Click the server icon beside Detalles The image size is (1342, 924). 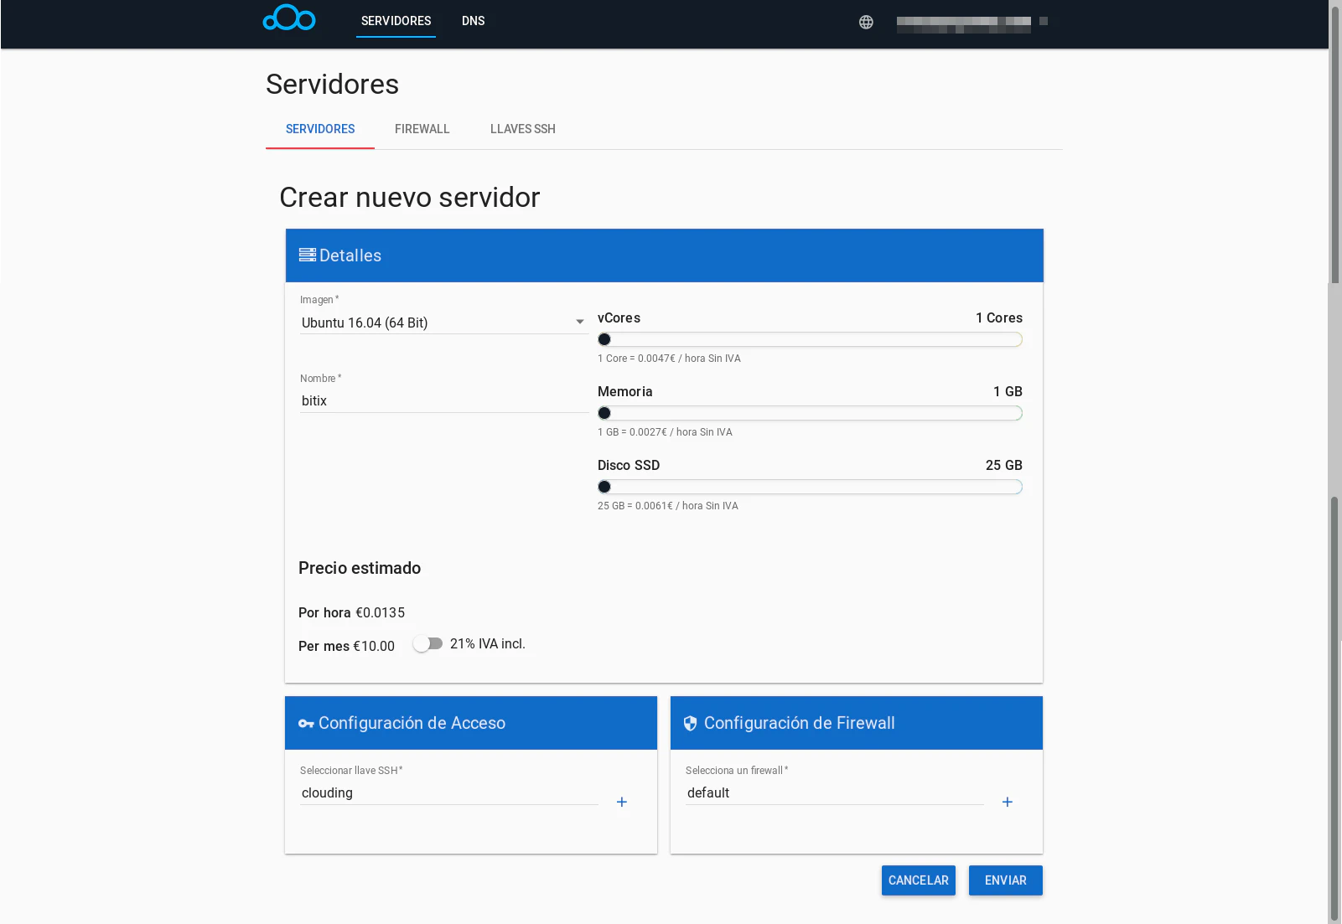coord(308,256)
